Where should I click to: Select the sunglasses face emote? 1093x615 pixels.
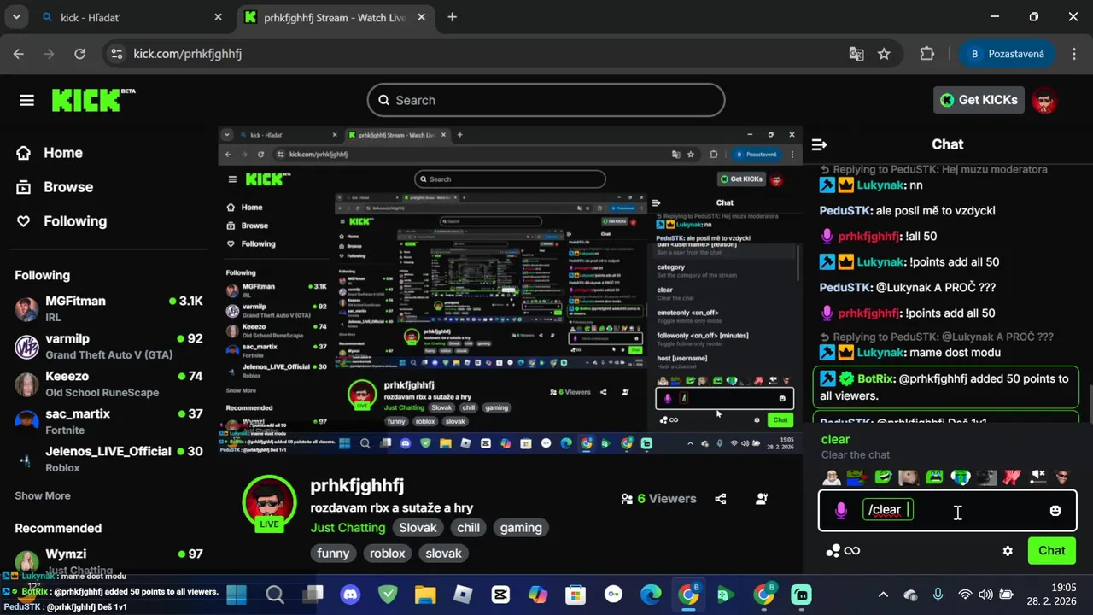pos(1063,477)
